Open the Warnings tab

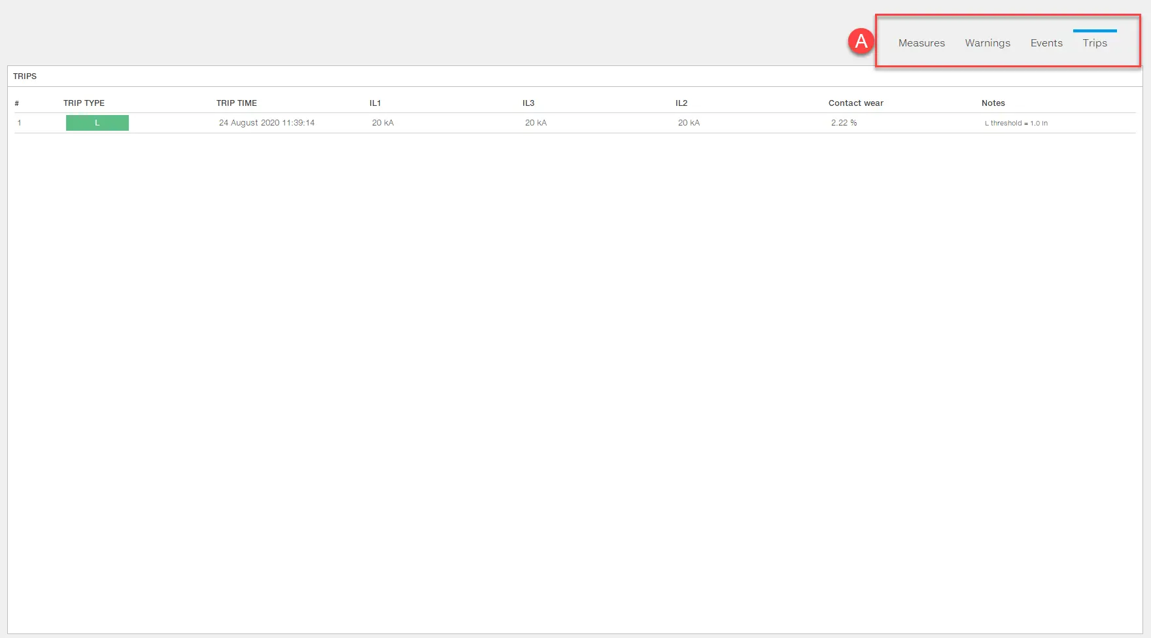tap(987, 43)
